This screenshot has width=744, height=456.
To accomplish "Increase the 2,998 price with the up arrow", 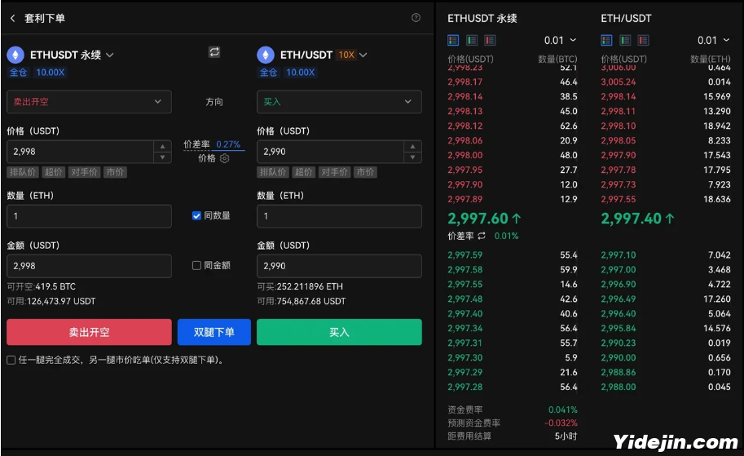I will click(x=163, y=146).
